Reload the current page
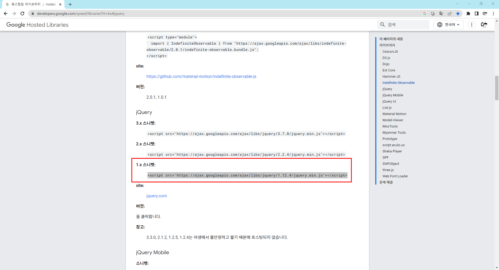Screen dimensions: 499x270 click(22, 14)
